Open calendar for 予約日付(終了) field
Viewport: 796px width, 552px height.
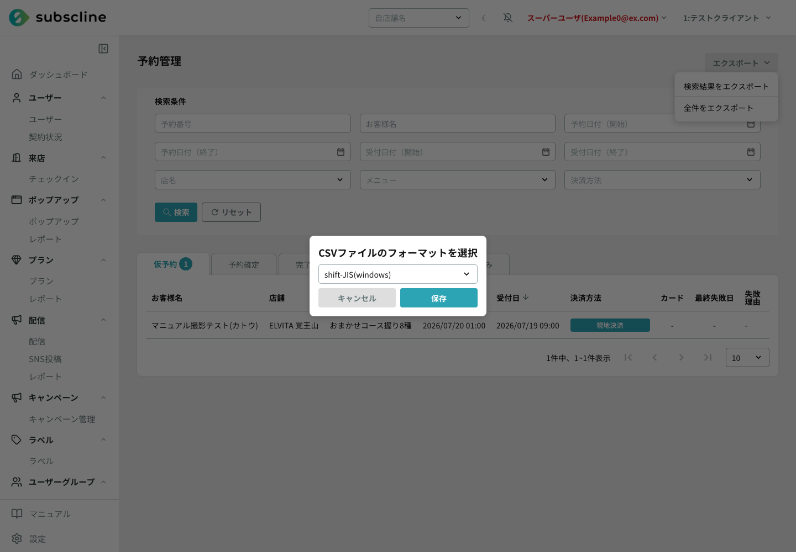pos(341,152)
